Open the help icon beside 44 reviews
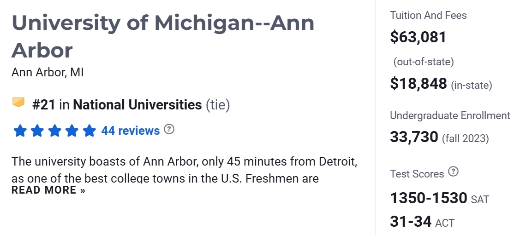 click(170, 129)
